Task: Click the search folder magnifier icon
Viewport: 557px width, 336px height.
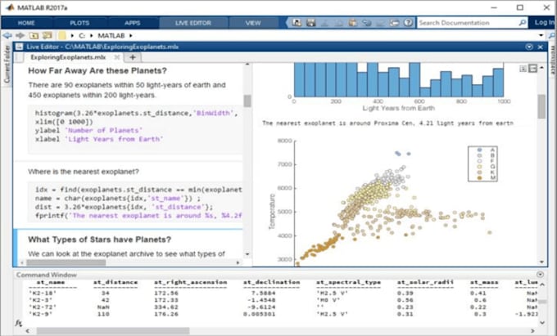Action: pos(551,35)
